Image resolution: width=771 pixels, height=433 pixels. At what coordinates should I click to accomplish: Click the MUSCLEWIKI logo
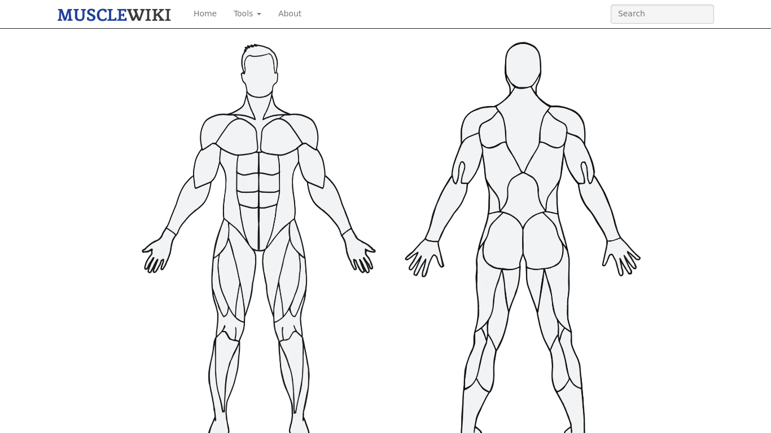113,14
